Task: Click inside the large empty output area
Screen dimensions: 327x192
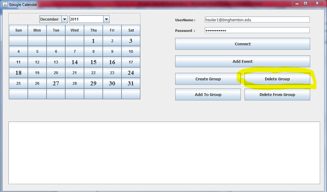Action: tap(164, 153)
